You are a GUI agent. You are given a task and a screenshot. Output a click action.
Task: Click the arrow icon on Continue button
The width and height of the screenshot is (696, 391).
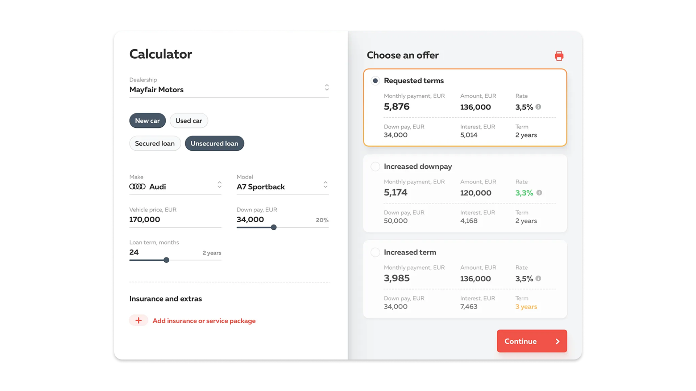tap(558, 341)
